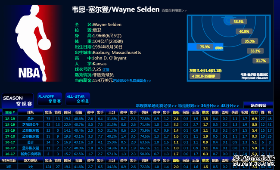This screenshot has height=170, width=280.
Task: Open 芝加哥公牛队详细薪金 link
Action: point(132,81)
